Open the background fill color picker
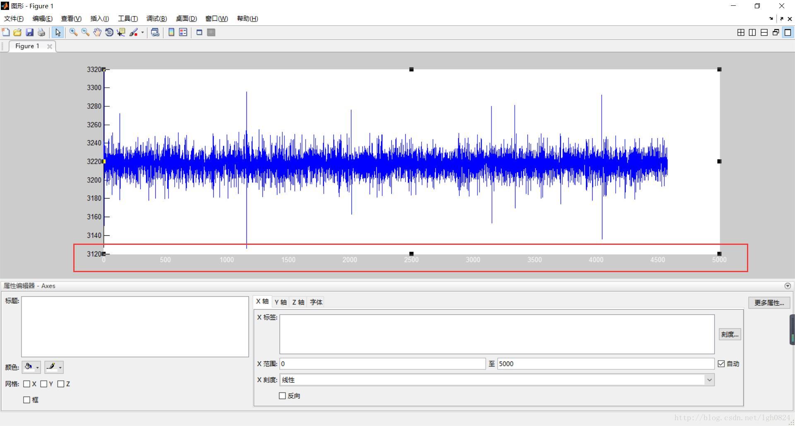 pos(31,367)
